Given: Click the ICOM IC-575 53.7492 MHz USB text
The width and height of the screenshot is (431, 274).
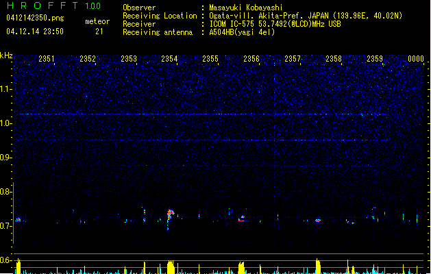Looking at the screenshot, I should [x=275, y=24].
